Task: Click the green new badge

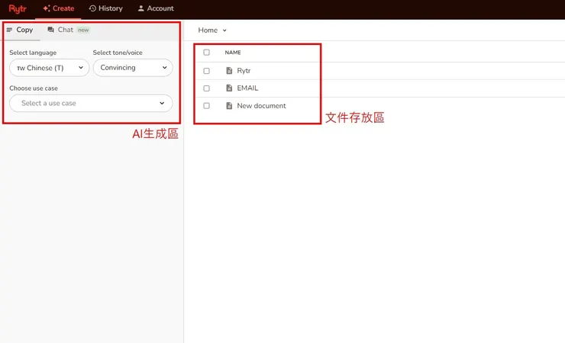Action: click(x=83, y=30)
